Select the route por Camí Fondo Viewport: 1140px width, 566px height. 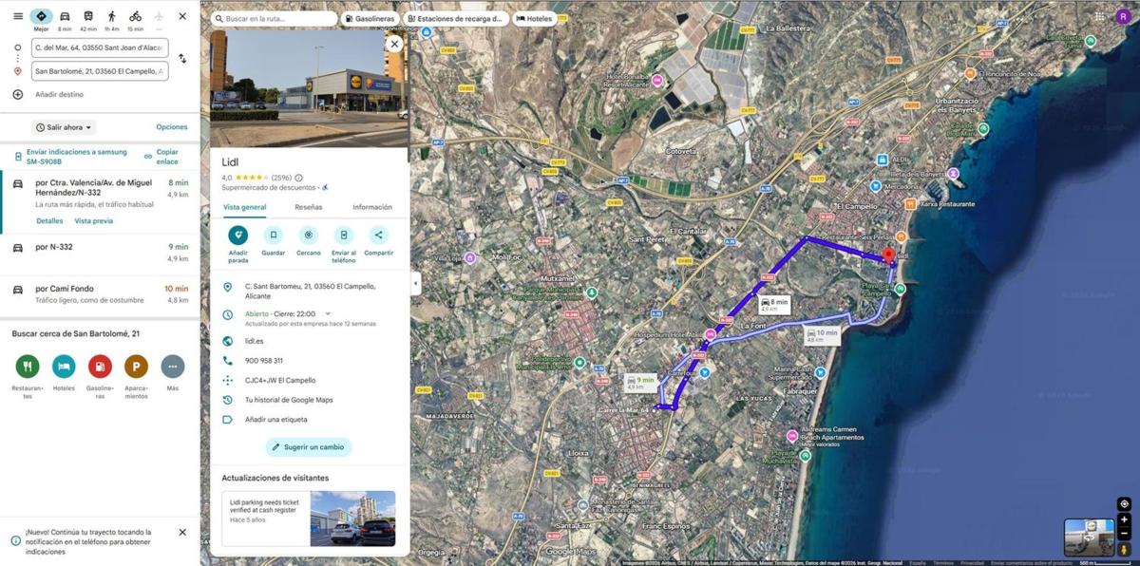pyautogui.click(x=100, y=294)
